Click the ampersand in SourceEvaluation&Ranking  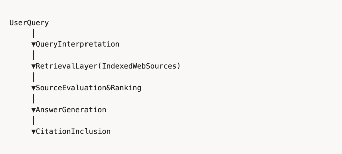point(108,88)
